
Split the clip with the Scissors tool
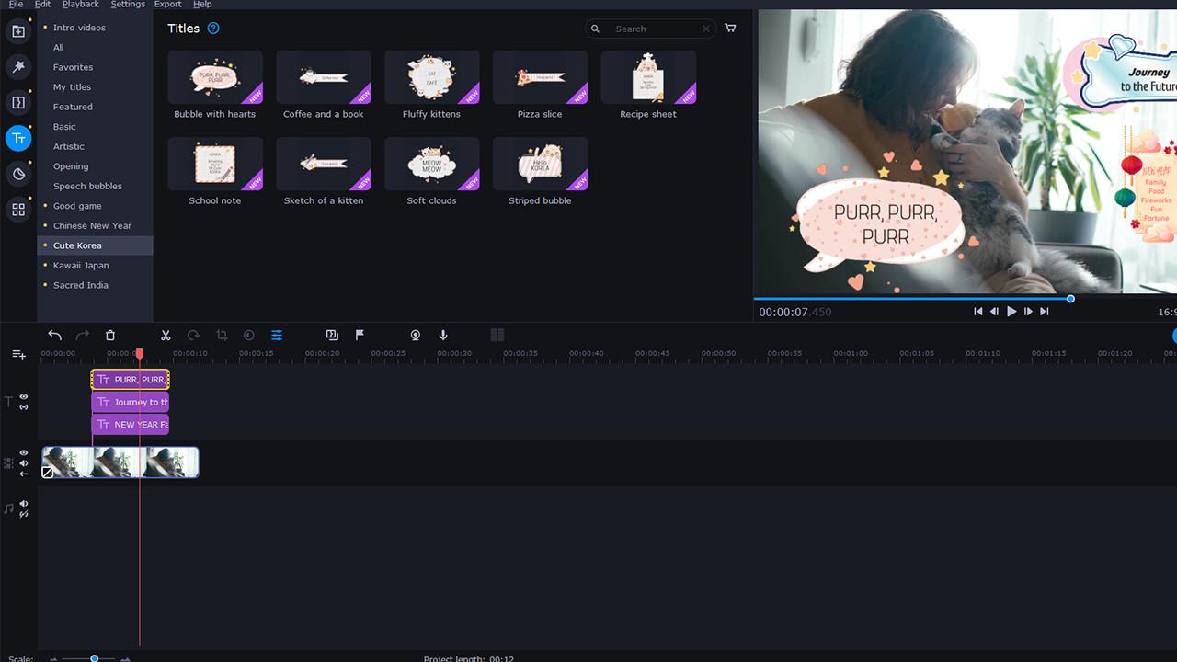[166, 335]
